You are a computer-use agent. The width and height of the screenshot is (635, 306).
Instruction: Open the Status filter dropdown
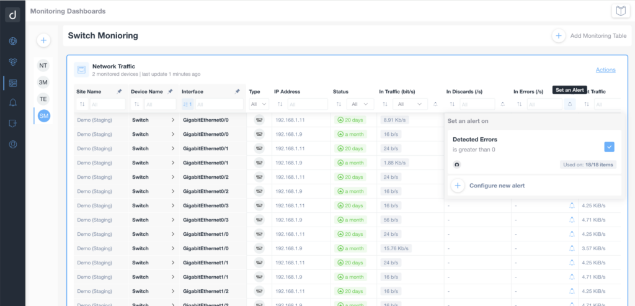click(360, 104)
